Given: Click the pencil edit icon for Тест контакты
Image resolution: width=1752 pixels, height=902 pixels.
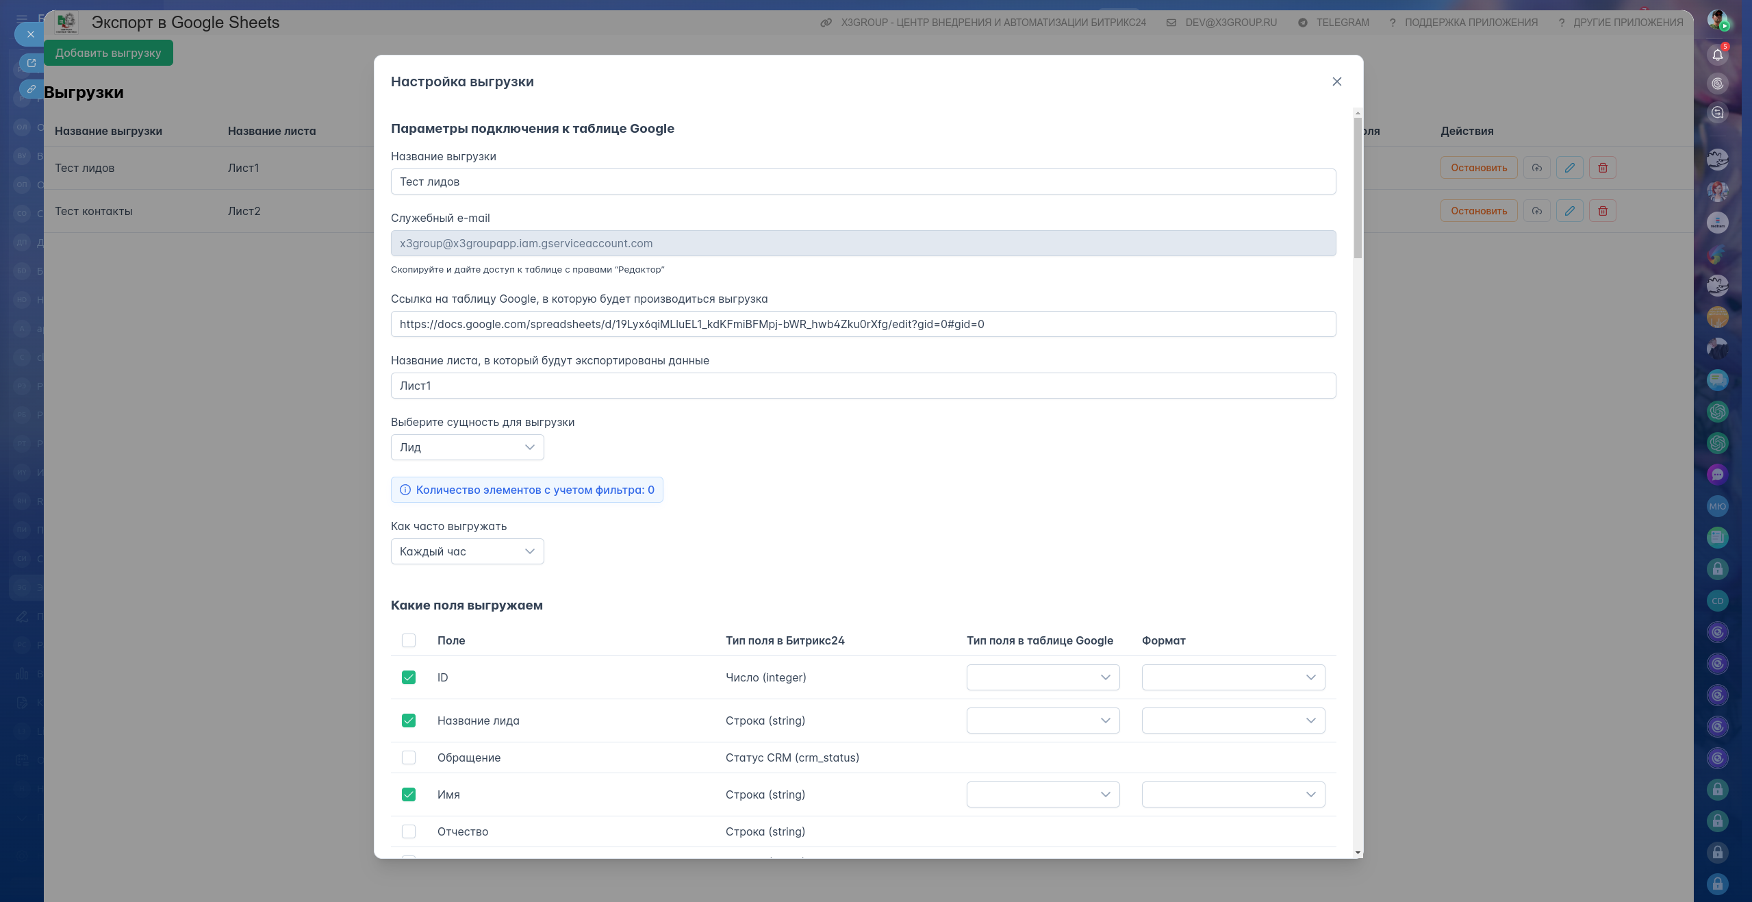Looking at the screenshot, I should [1569, 211].
